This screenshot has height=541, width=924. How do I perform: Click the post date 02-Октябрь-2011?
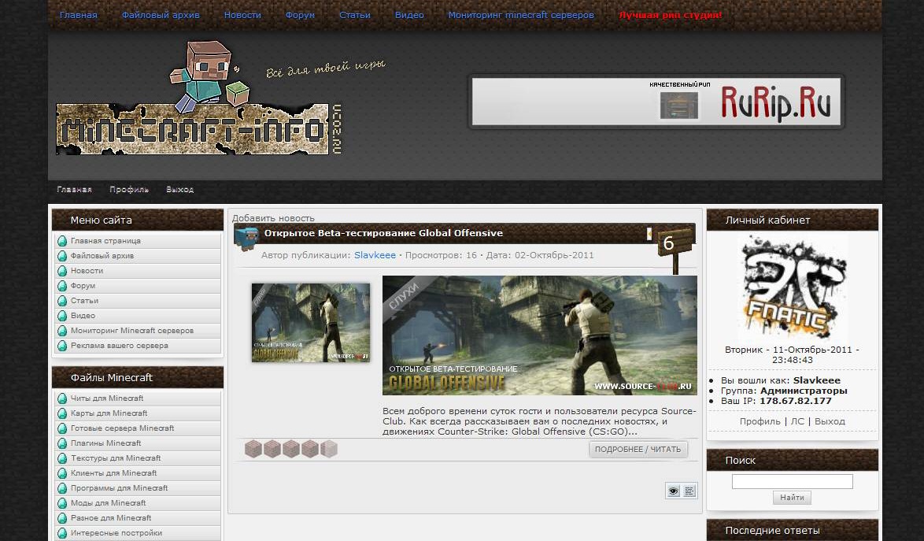(x=555, y=255)
